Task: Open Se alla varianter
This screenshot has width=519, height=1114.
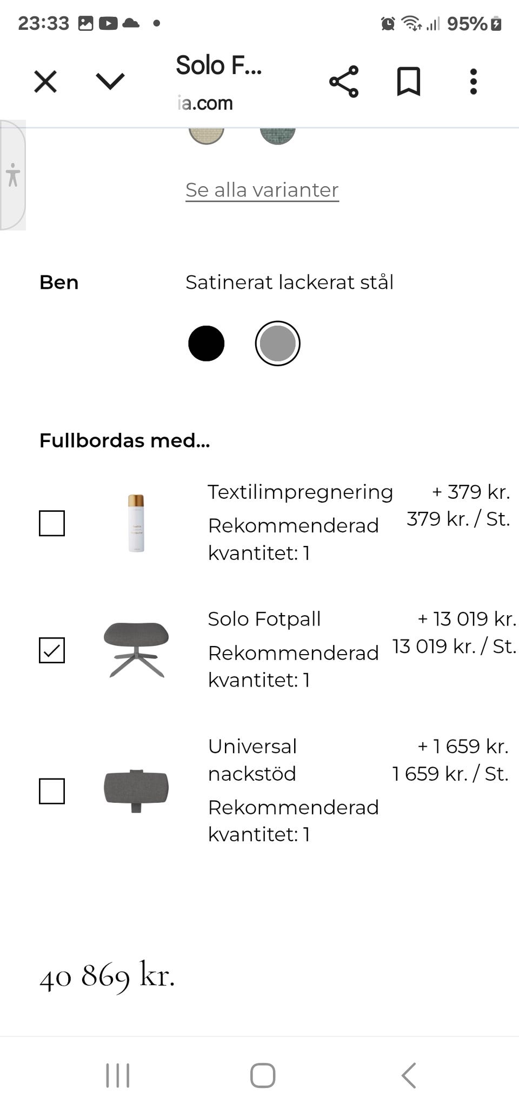Action: 262,190
